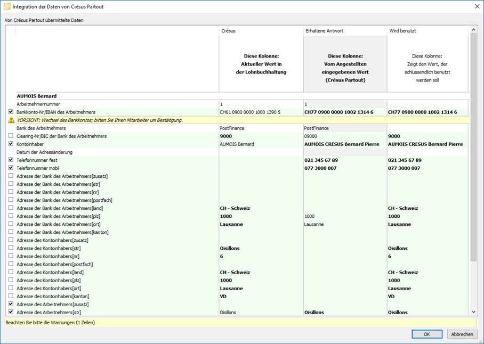Image resolution: width=484 pixels, height=344 pixels.
Task: Click the Abbrechen button
Action: 462,334
